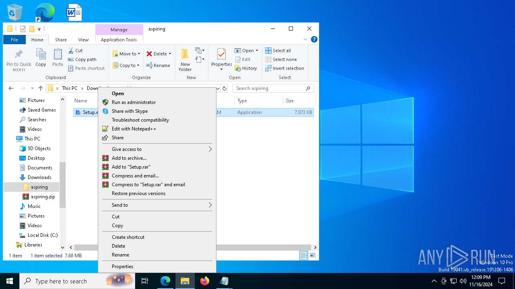Click Rename in Organize group
This screenshot has width=515, height=289.
pos(158,65)
